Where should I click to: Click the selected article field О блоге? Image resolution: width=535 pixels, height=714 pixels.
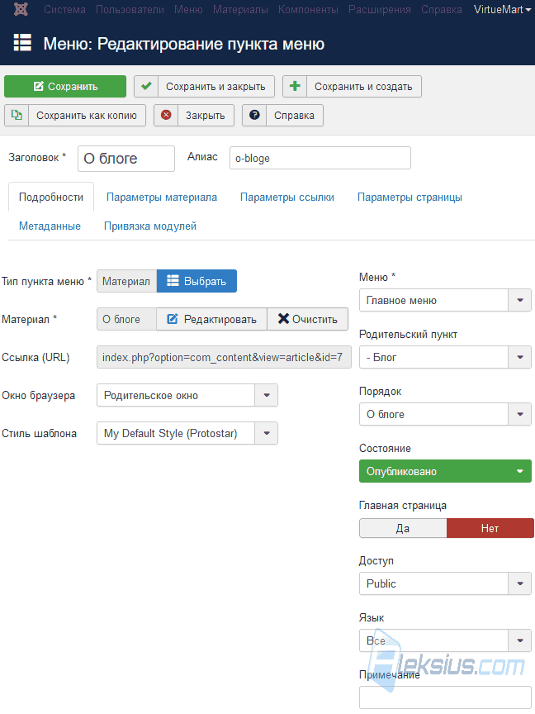(x=126, y=319)
